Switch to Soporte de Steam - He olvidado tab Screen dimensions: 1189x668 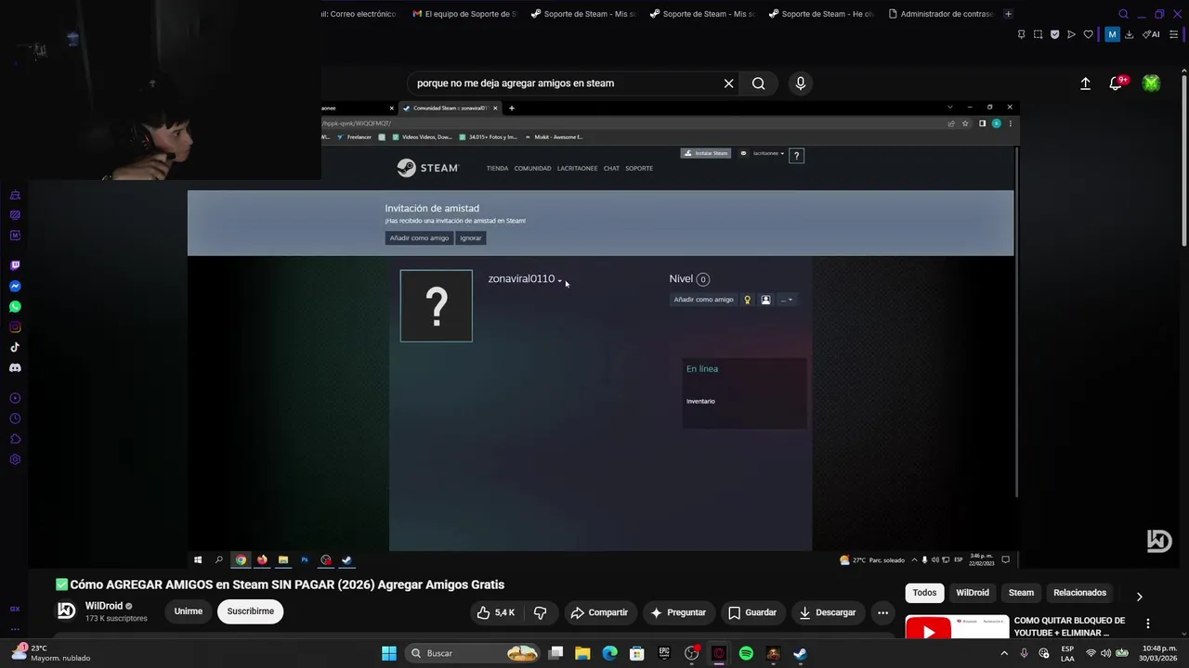821,14
